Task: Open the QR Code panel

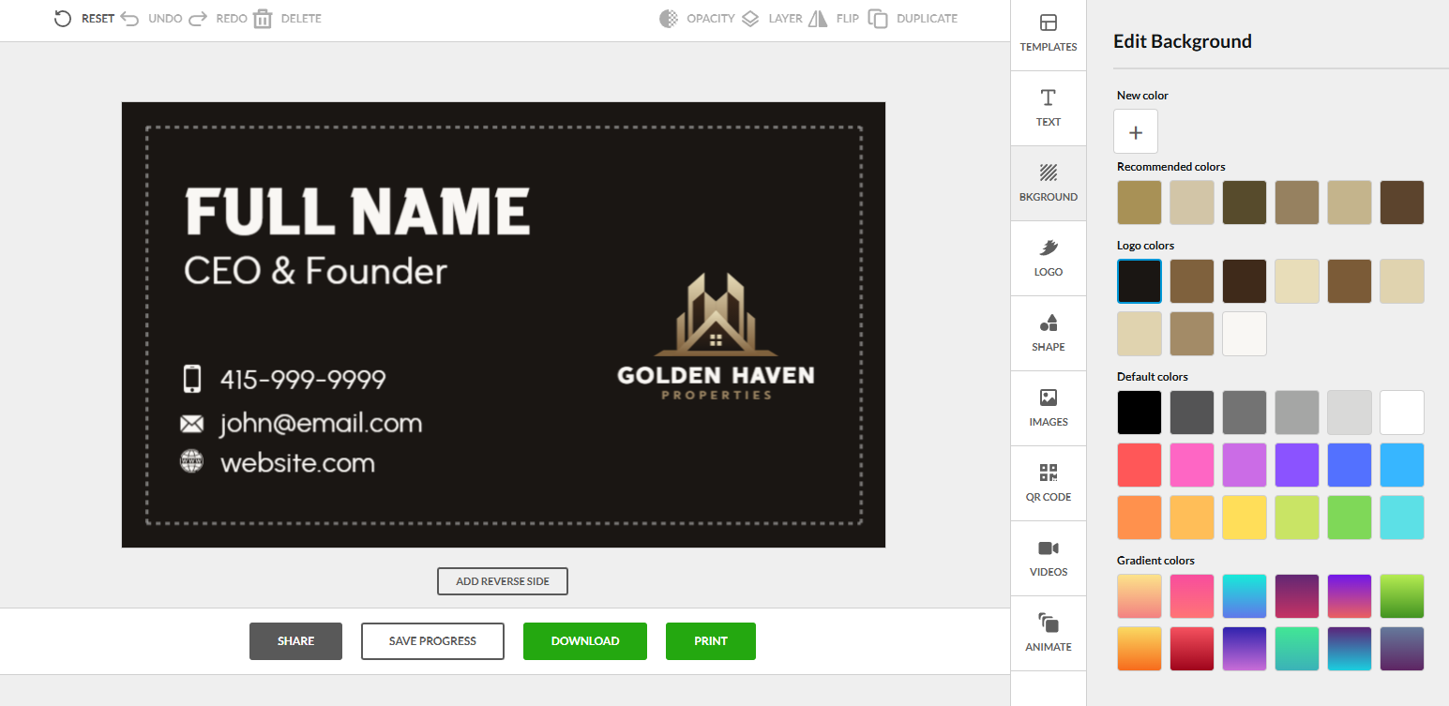Action: (1049, 484)
